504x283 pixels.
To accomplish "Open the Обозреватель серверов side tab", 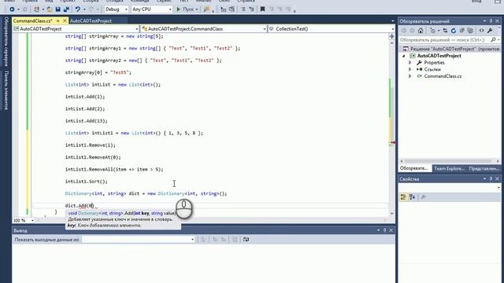I will coord(6,42).
